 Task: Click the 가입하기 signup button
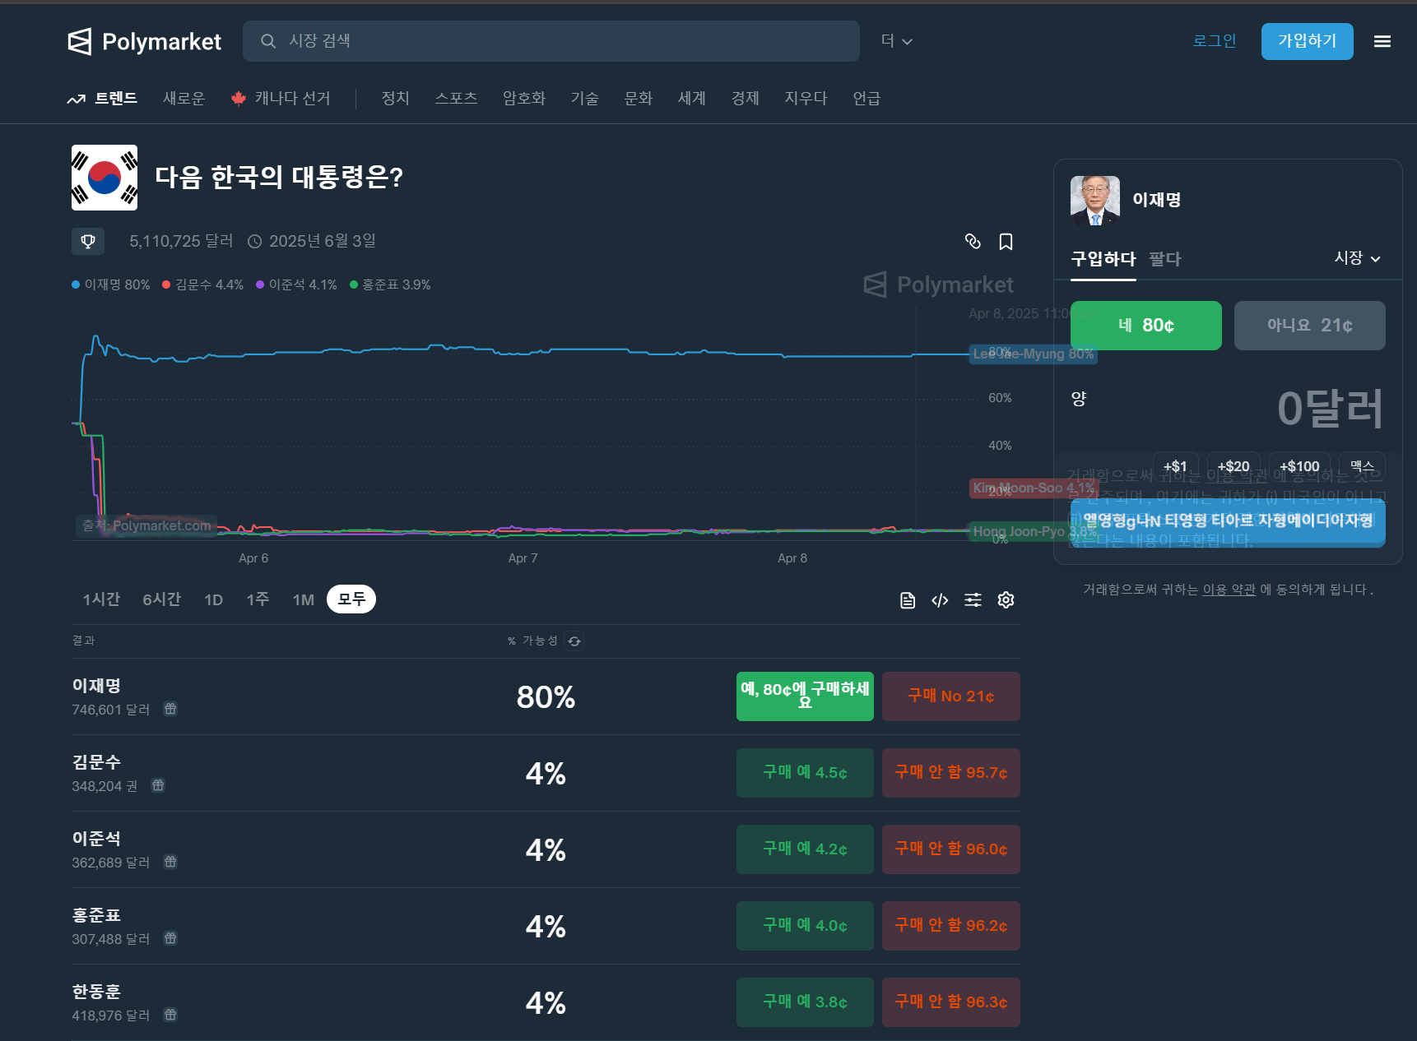[x=1307, y=41]
